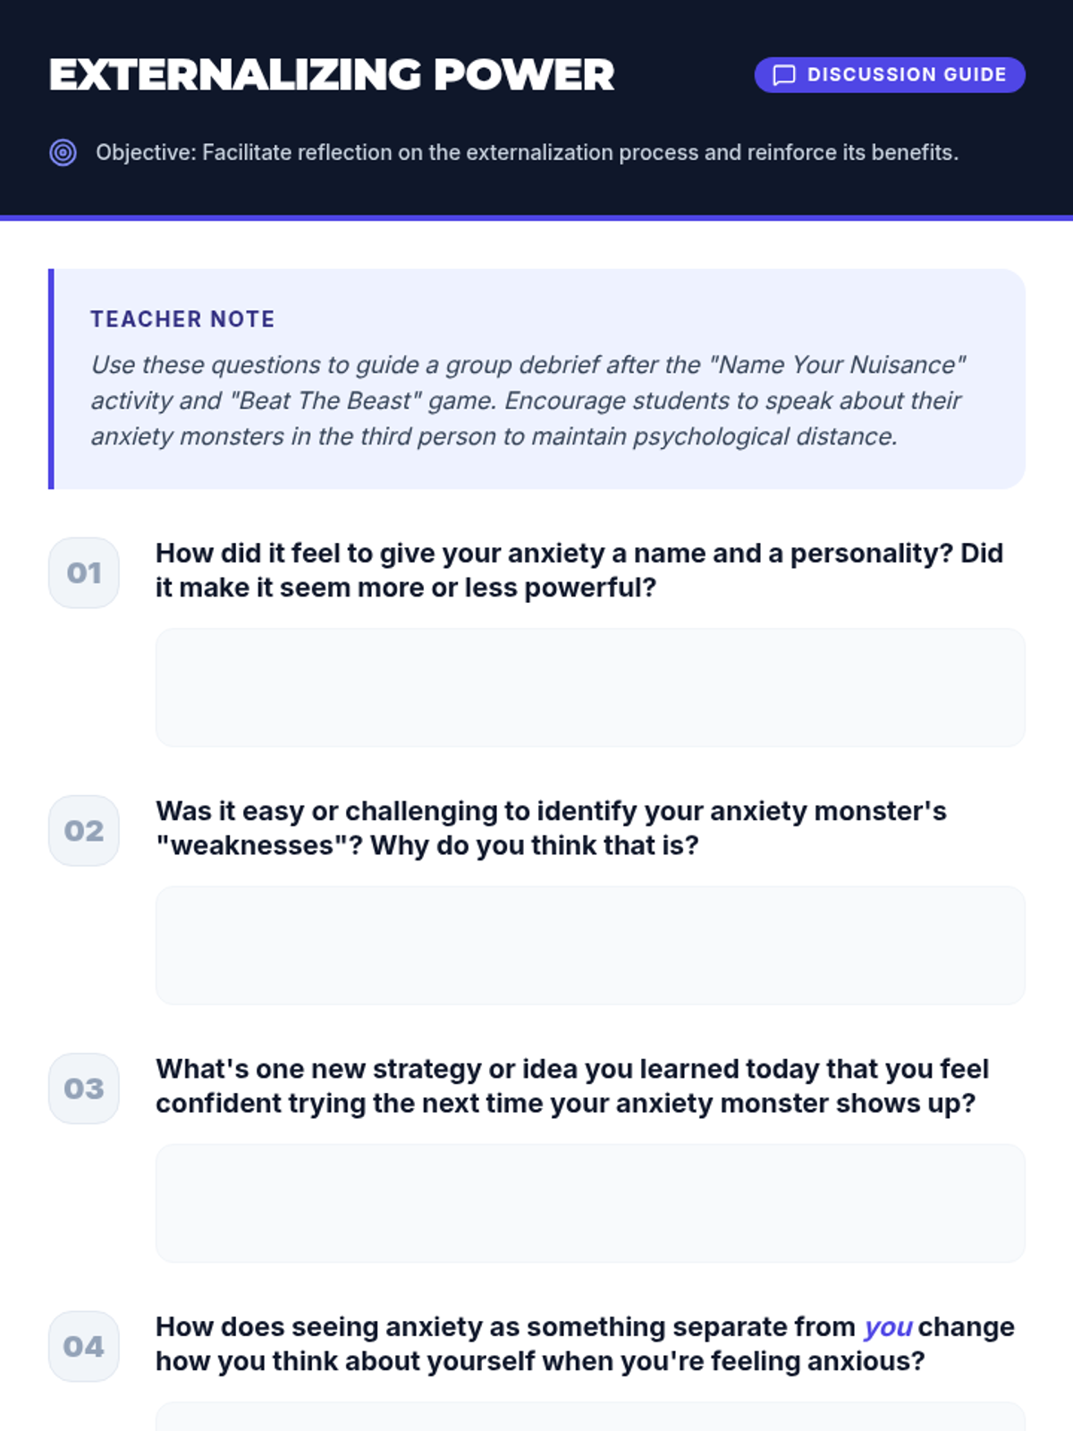The height and width of the screenshot is (1431, 1073).
Task: Click the chat bubble icon in badge
Action: [783, 75]
